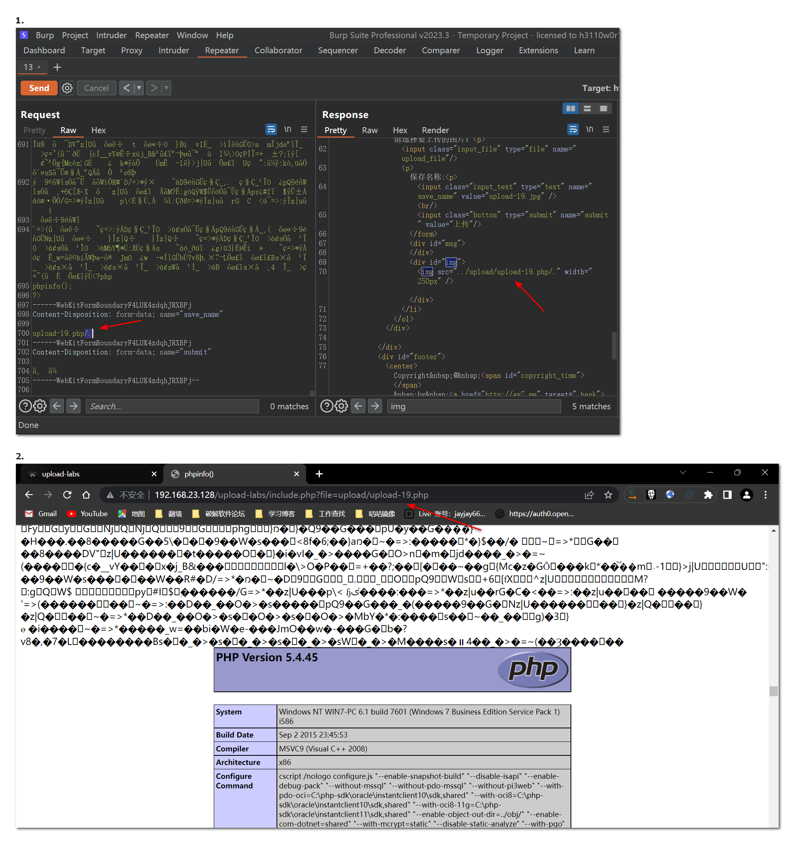The image size is (795, 844).
Task: Open Response panel options menu
Action: (606, 129)
